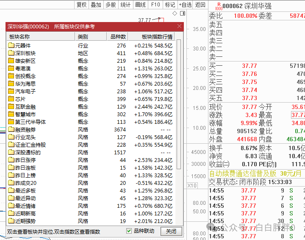Open the 统计 statistics tool
305x240 pixels.
pyautogui.click(x=125, y=5)
